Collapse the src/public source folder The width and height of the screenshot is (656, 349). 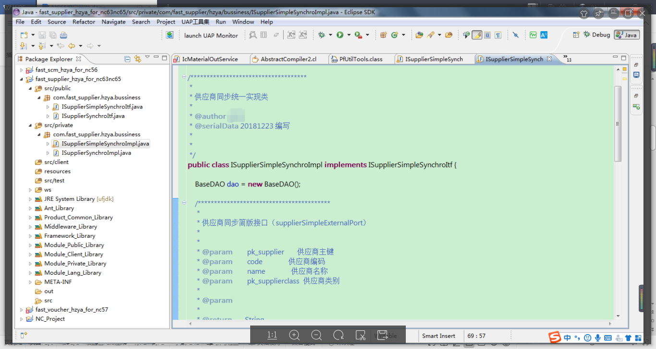click(30, 88)
